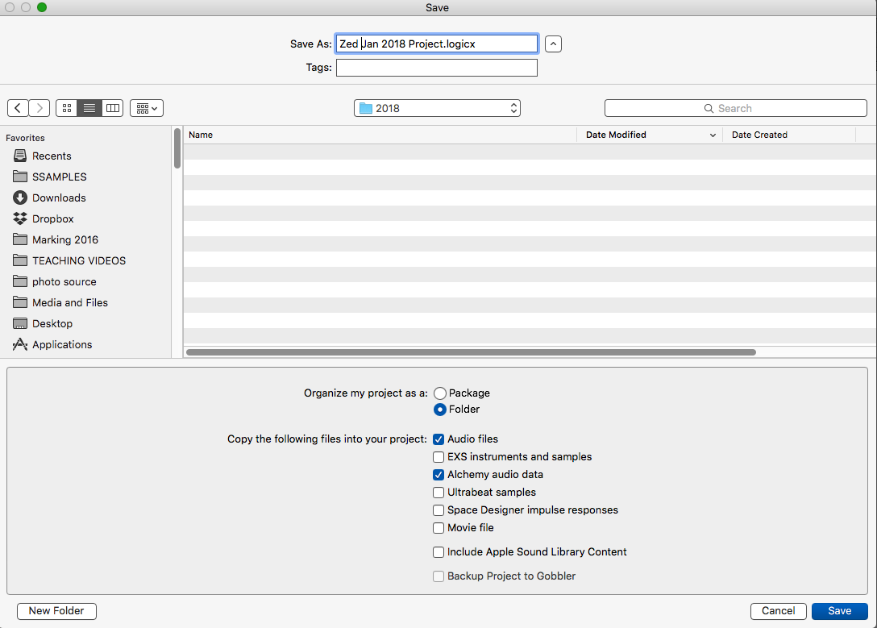Click the horizontal scrollbar in file list
Screen dimensions: 877x628
[471, 352]
